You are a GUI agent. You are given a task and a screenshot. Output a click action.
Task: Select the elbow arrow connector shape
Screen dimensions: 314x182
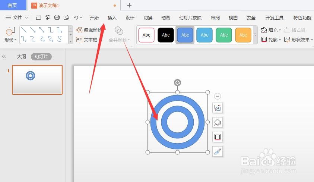click(59, 30)
